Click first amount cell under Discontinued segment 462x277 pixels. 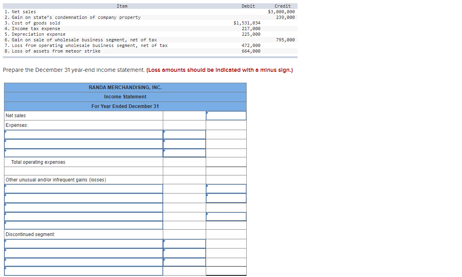point(184,244)
